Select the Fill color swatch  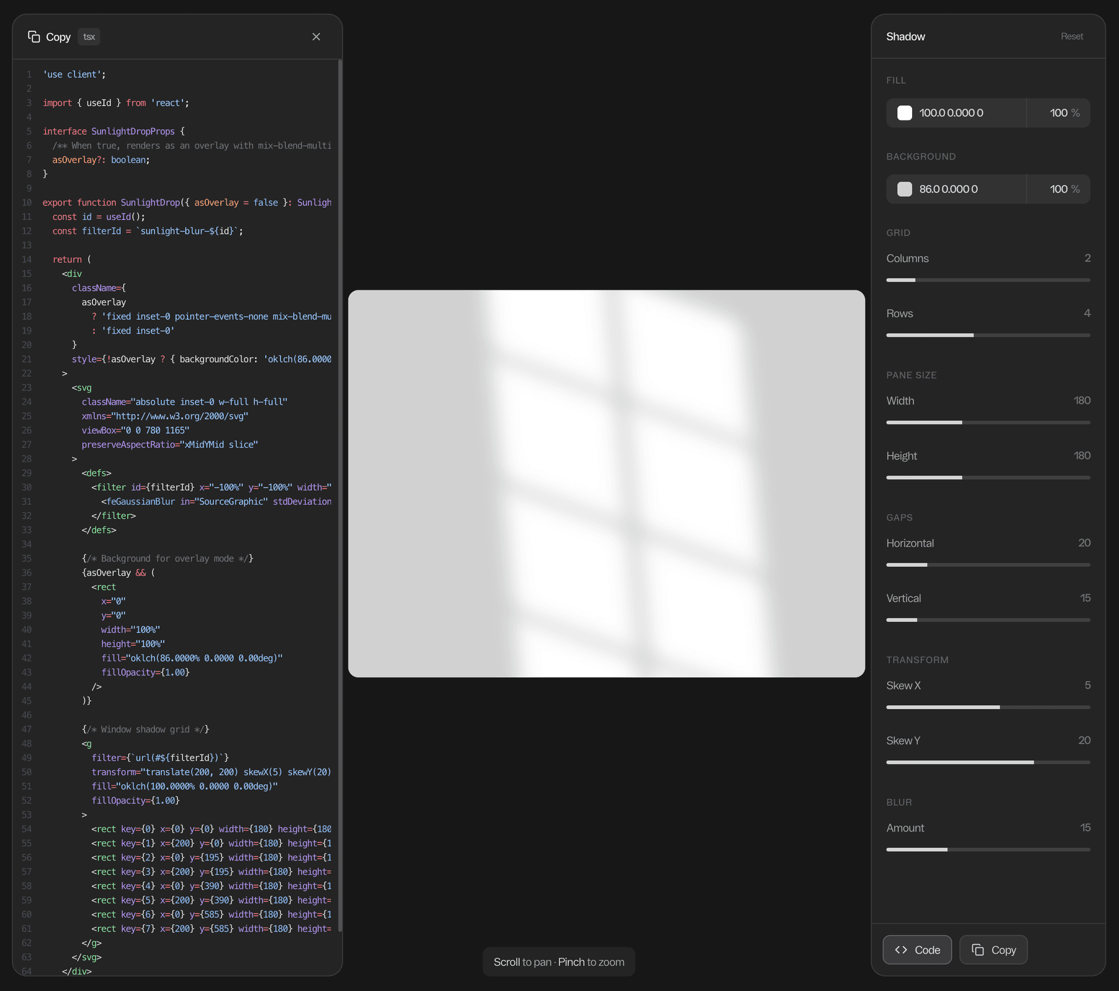904,112
